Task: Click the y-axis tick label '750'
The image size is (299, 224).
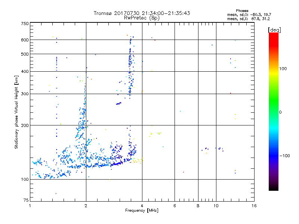Action: (25, 24)
